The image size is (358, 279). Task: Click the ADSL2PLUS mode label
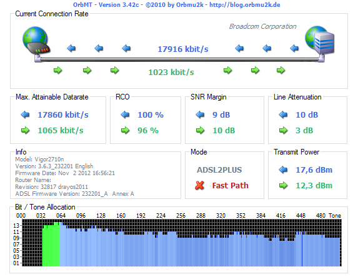coord(219,170)
